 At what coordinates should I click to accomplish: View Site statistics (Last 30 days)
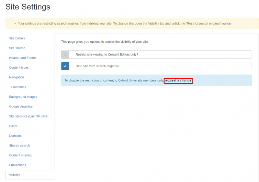[x=29, y=116]
